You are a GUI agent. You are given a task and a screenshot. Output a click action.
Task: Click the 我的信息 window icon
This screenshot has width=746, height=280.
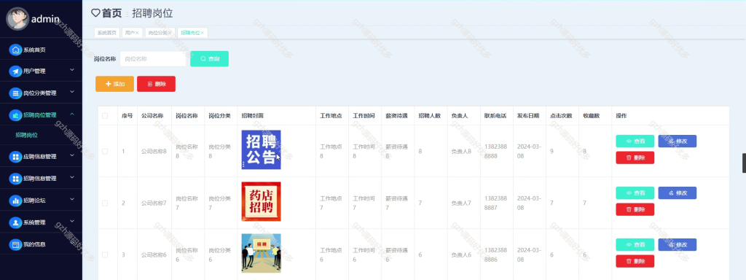(16, 244)
